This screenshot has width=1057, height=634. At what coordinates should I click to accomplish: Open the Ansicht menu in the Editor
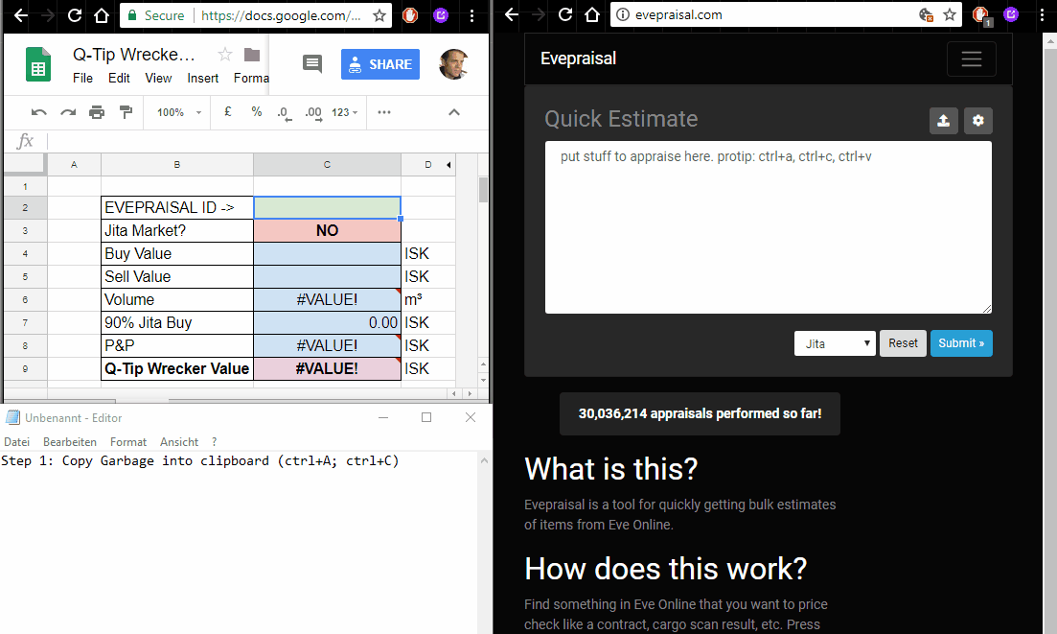coord(179,442)
